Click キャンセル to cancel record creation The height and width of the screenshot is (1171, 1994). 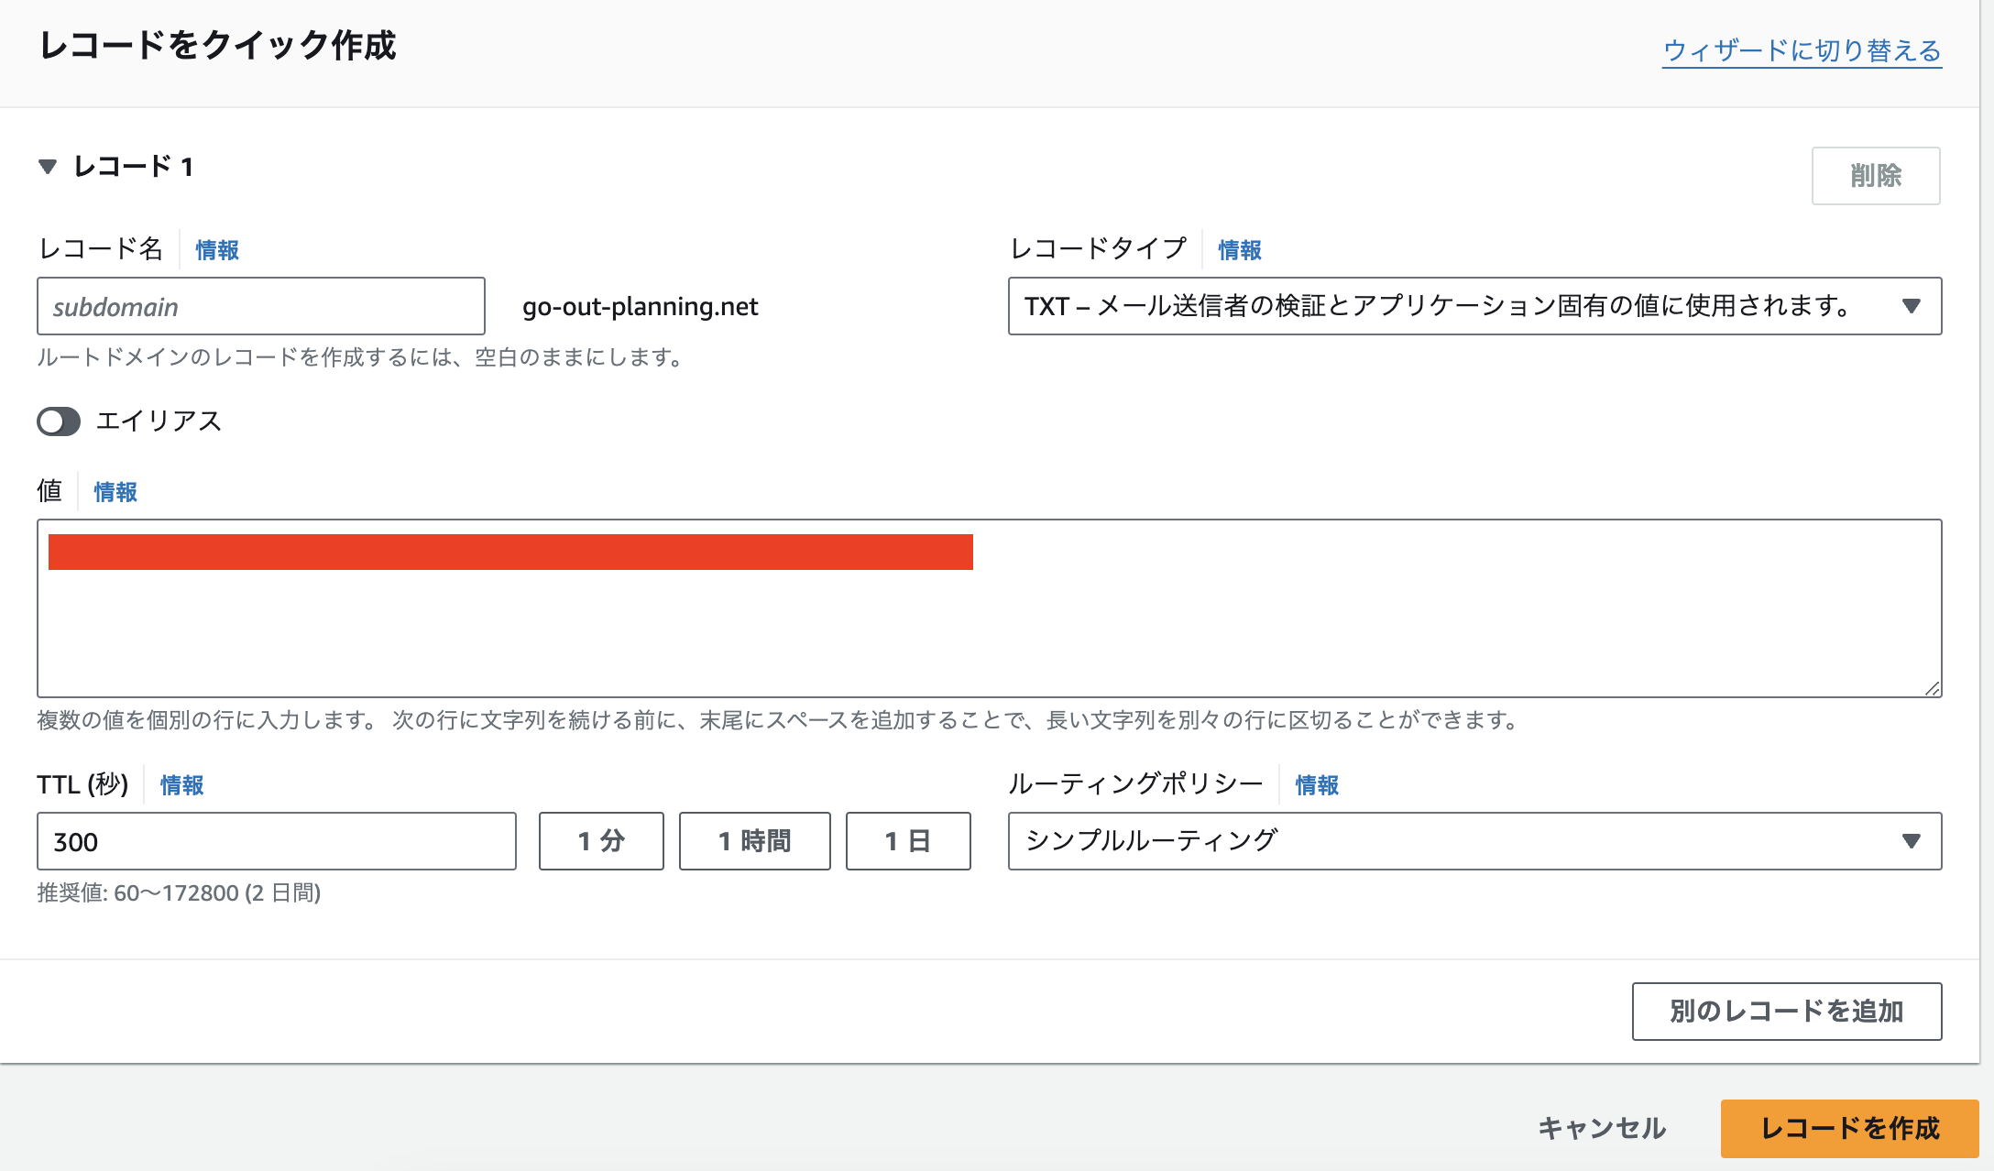click(1603, 1128)
